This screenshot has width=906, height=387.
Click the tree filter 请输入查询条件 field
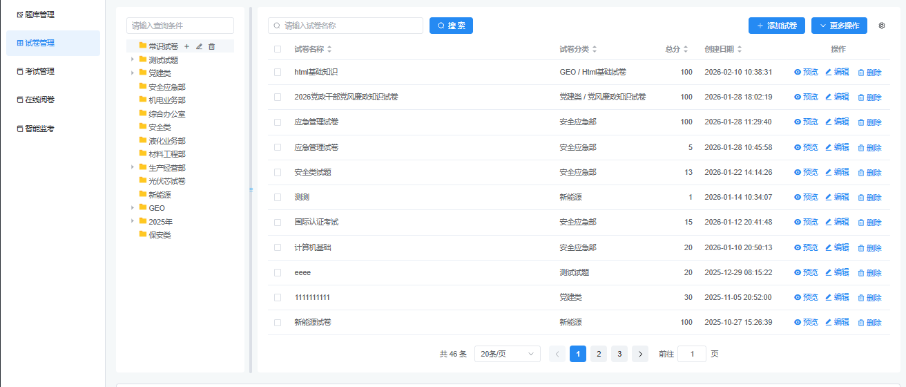point(180,26)
